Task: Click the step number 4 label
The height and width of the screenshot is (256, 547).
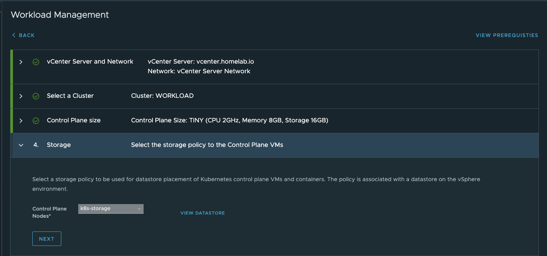Action: point(36,145)
